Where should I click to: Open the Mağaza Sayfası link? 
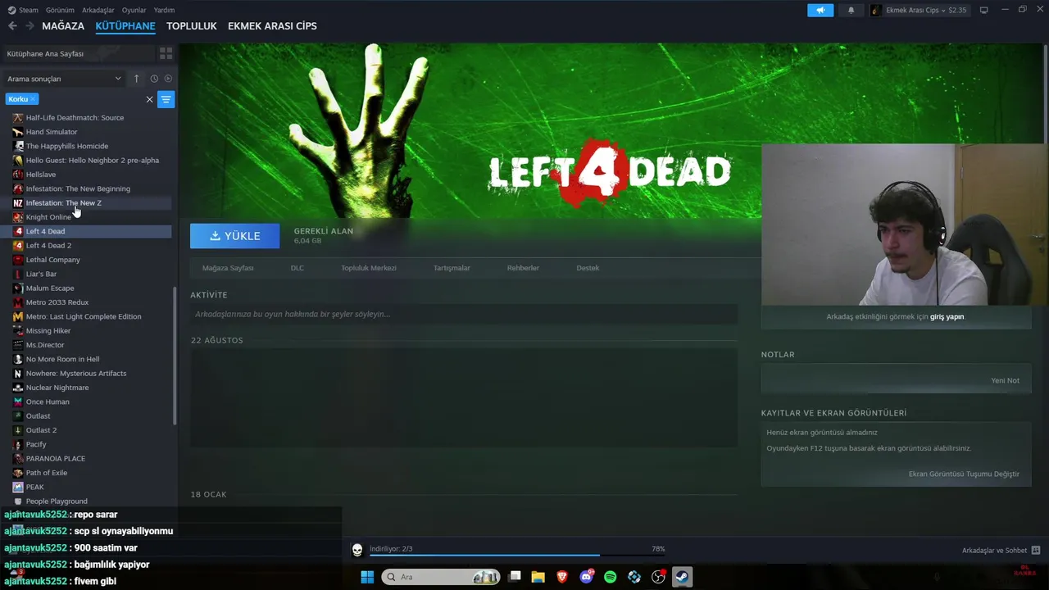(x=228, y=268)
